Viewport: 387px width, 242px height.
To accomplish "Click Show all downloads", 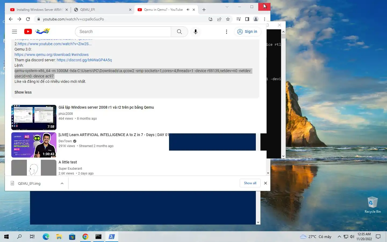I will click(x=250, y=183).
